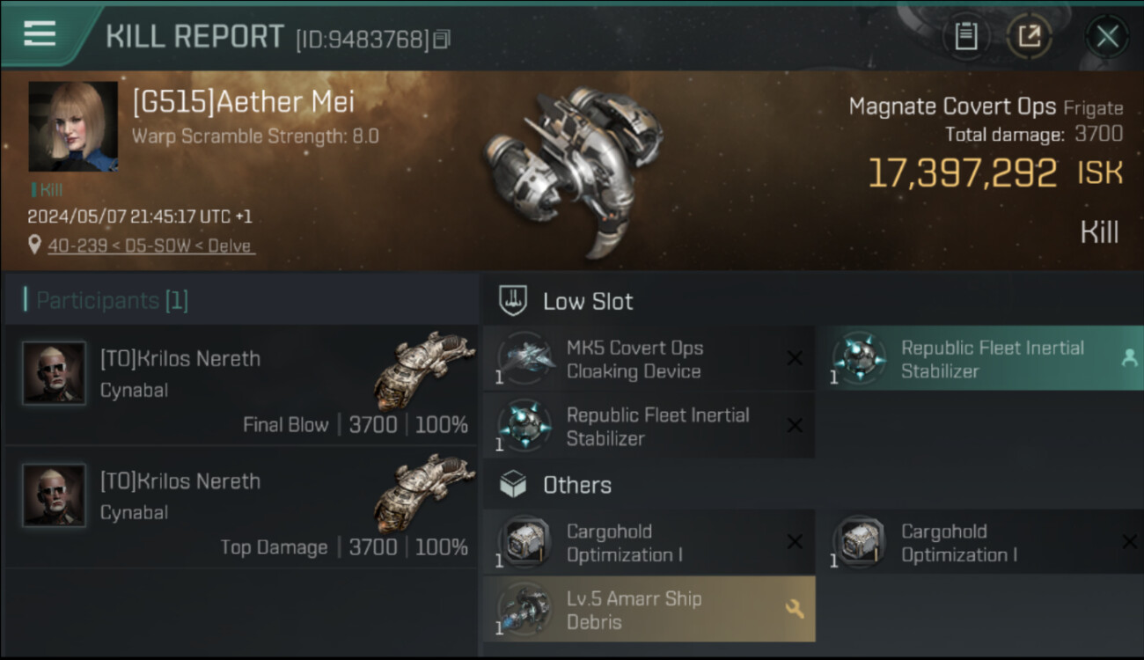Share the kill report externally
Viewport: 1144px width, 660px height.
tap(1028, 36)
